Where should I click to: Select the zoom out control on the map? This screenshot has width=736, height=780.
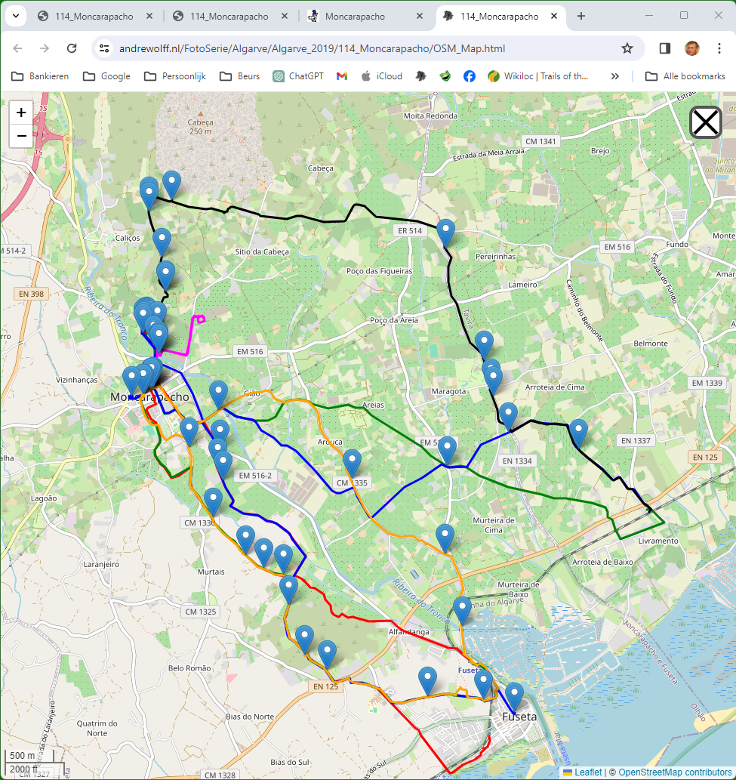click(20, 136)
